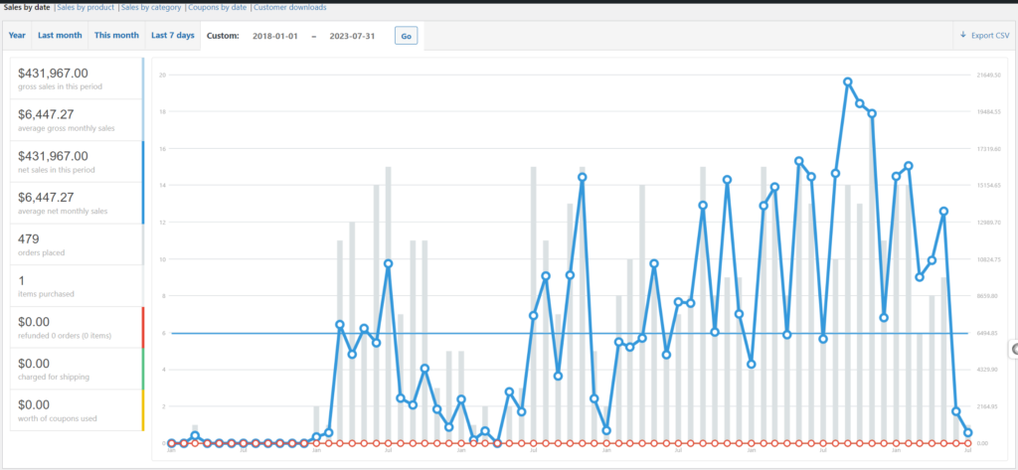Highlight the items purchased legend
This screenshot has height=470, width=1018.
point(78,286)
